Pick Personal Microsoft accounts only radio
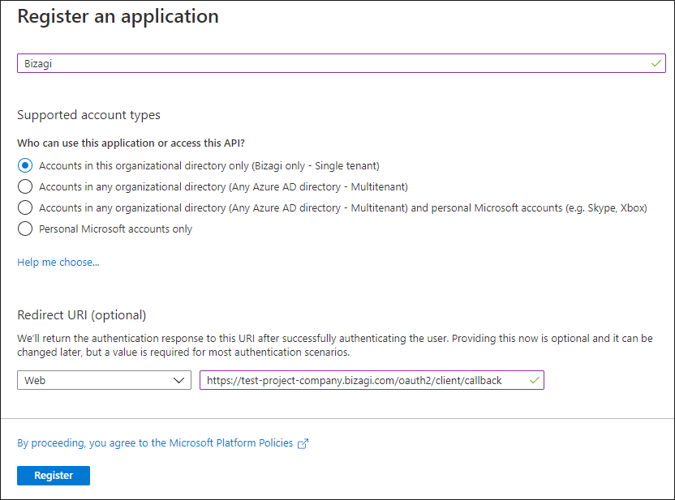Image resolution: width=675 pixels, height=500 pixels. click(25, 229)
